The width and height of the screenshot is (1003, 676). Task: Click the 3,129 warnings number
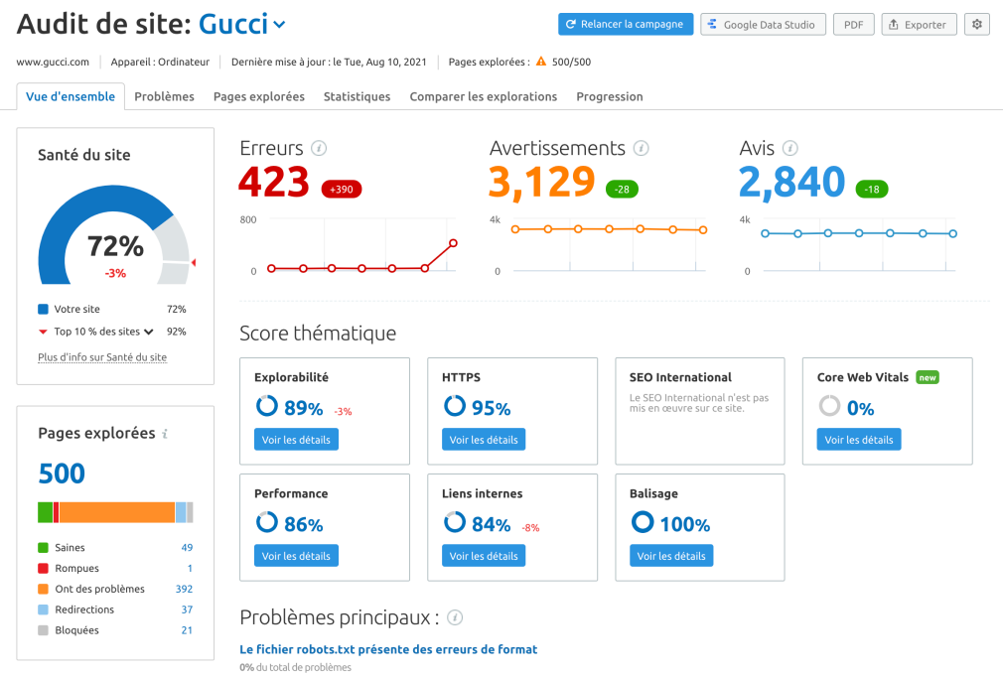pyautogui.click(x=542, y=182)
